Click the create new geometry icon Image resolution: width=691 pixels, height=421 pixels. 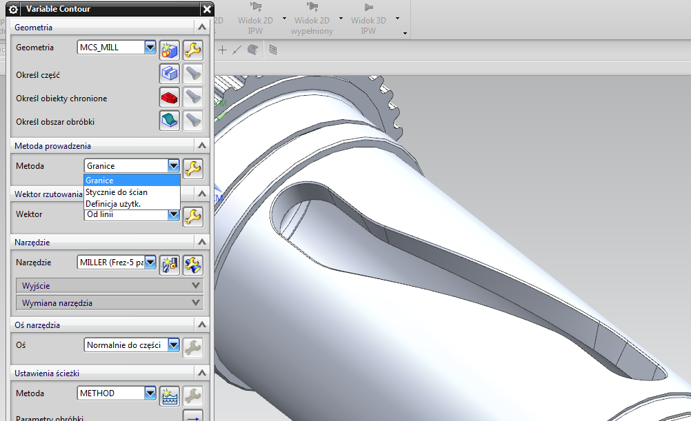tap(170, 50)
